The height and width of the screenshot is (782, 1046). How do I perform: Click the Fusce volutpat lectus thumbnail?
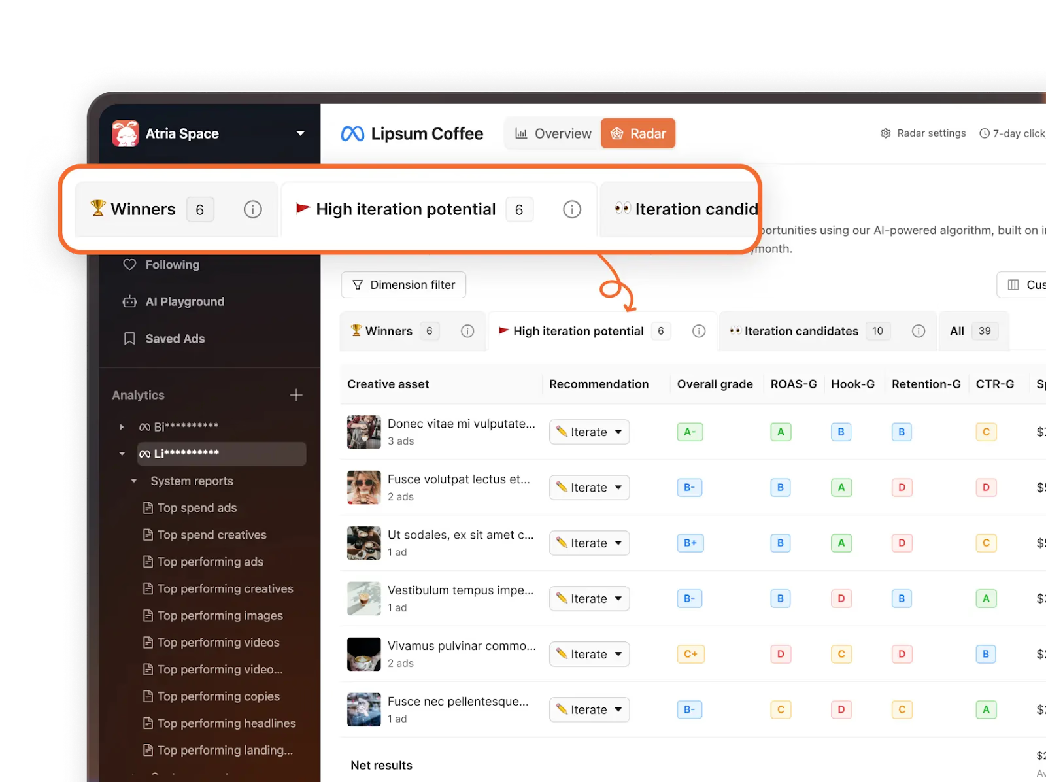coord(363,488)
